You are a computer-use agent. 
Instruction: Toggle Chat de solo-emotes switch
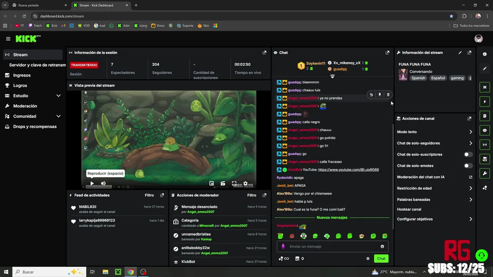[x=468, y=166]
